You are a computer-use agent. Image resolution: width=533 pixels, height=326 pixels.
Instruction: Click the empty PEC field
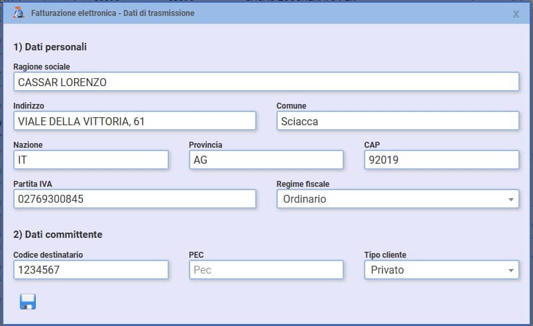click(x=266, y=270)
